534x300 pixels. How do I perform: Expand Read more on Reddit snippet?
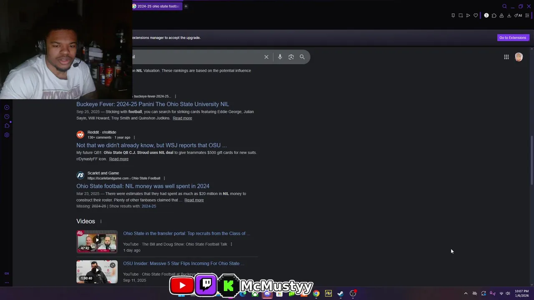click(x=119, y=159)
